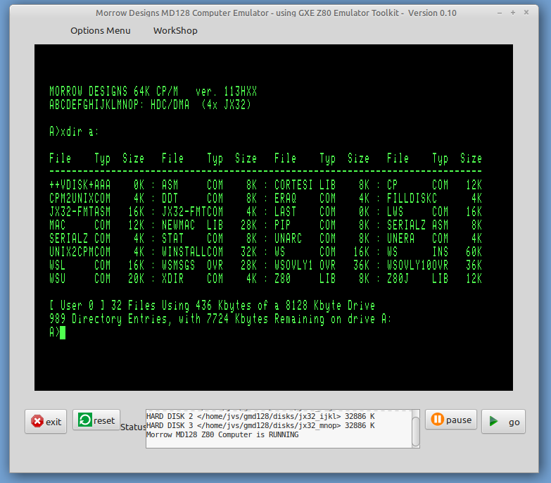Screen dimensions: 551x483
Task: Click the Z80J LIB file entry
Action: pyautogui.click(x=435, y=278)
